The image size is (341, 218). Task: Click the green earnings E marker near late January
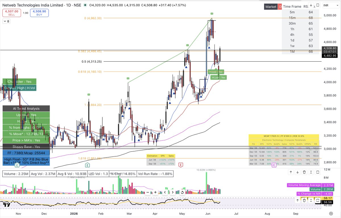coord(88,165)
